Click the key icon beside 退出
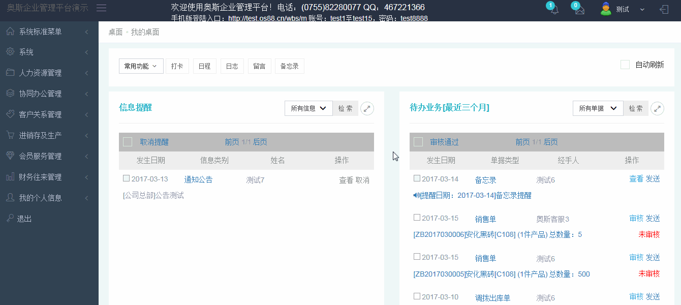Screen dimensions: 681x305 pyautogui.click(x=10, y=218)
